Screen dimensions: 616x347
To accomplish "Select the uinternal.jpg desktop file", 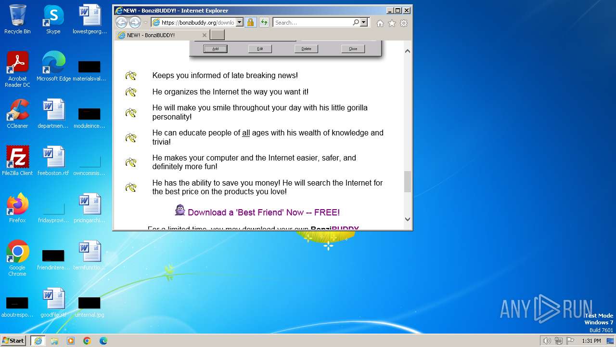I will [90, 307].
